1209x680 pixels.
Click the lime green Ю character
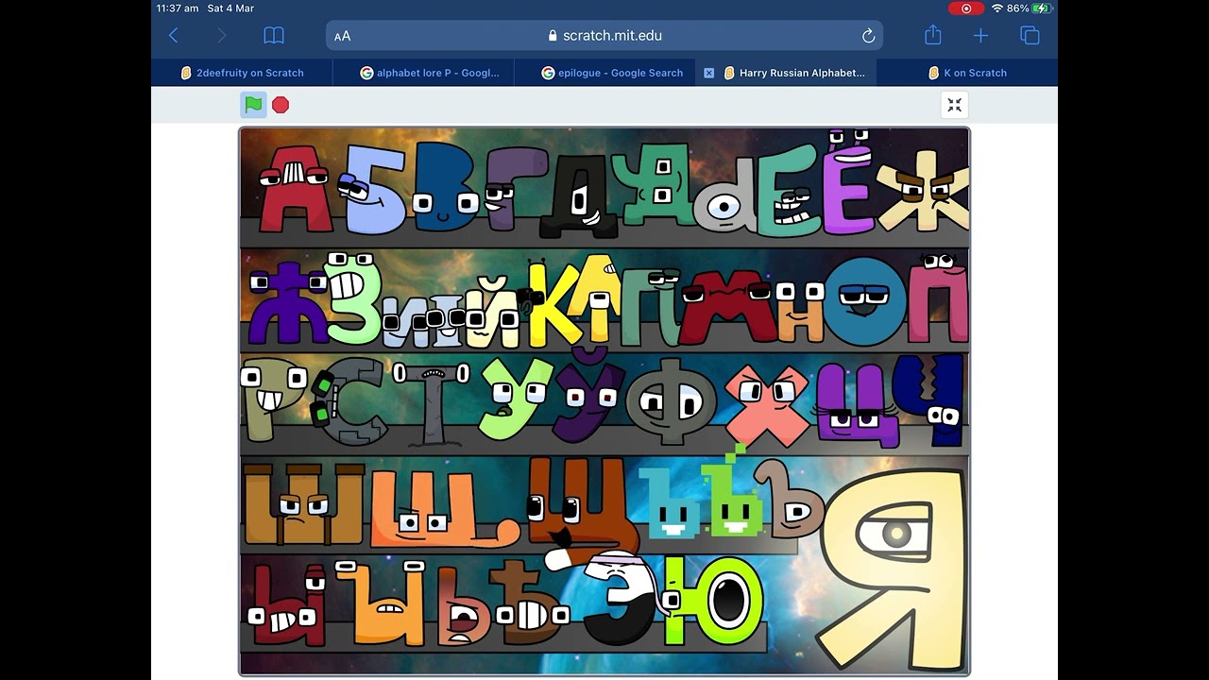point(713,600)
